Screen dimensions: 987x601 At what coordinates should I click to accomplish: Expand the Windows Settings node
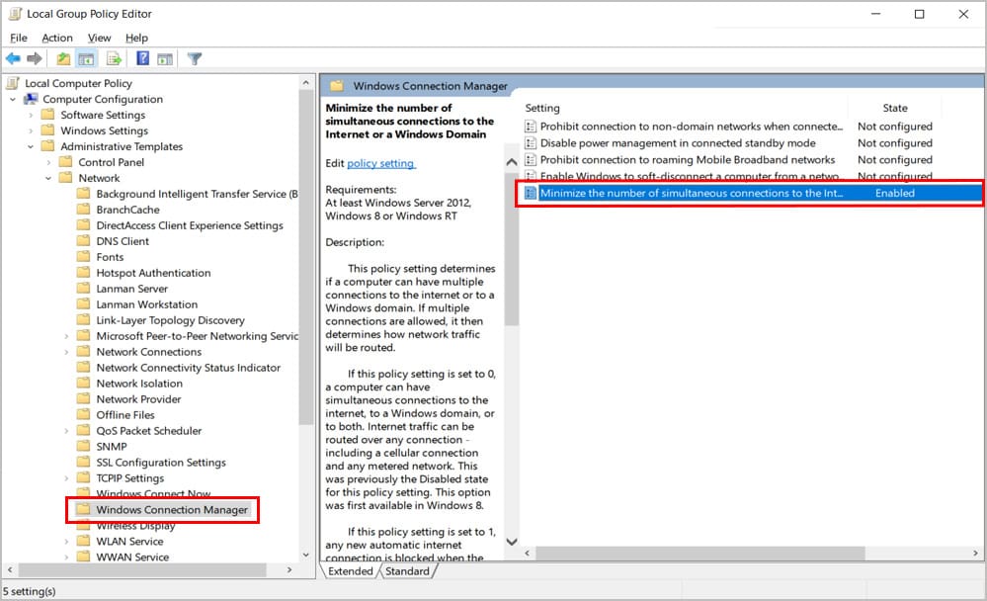pyautogui.click(x=31, y=131)
